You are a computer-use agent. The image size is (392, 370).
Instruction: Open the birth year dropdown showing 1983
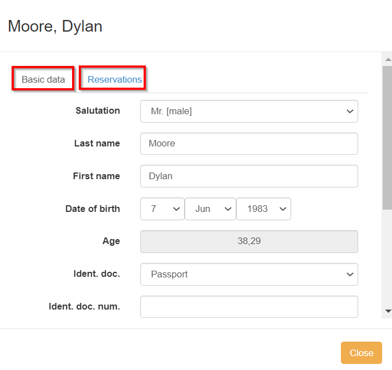point(263,209)
